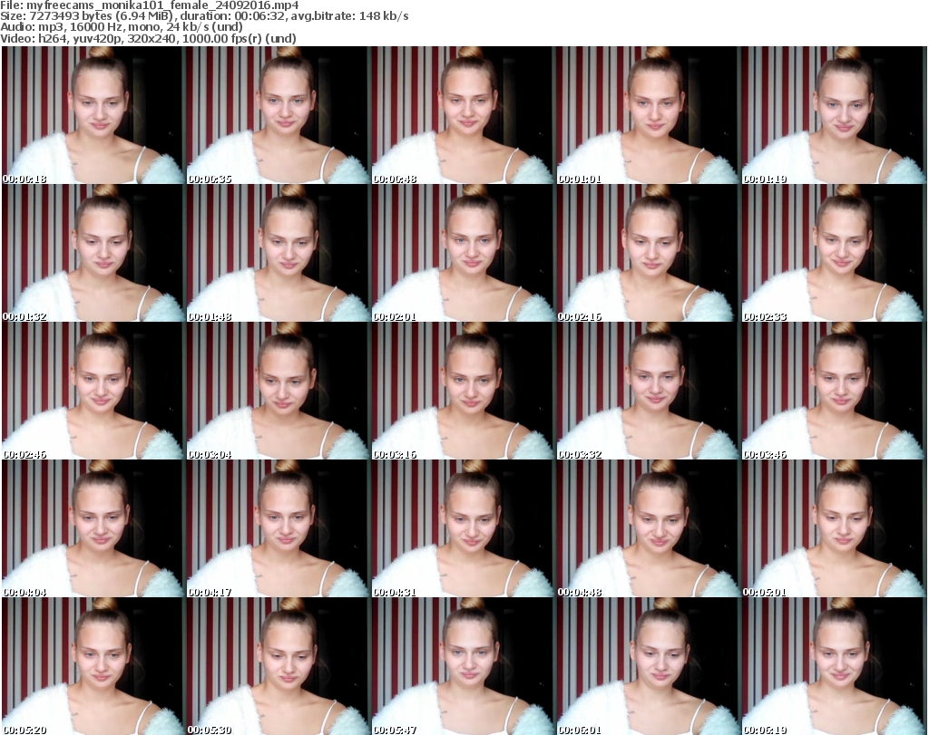
Task: Open the last thumbnail at 00:06:19
Action: (833, 666)
